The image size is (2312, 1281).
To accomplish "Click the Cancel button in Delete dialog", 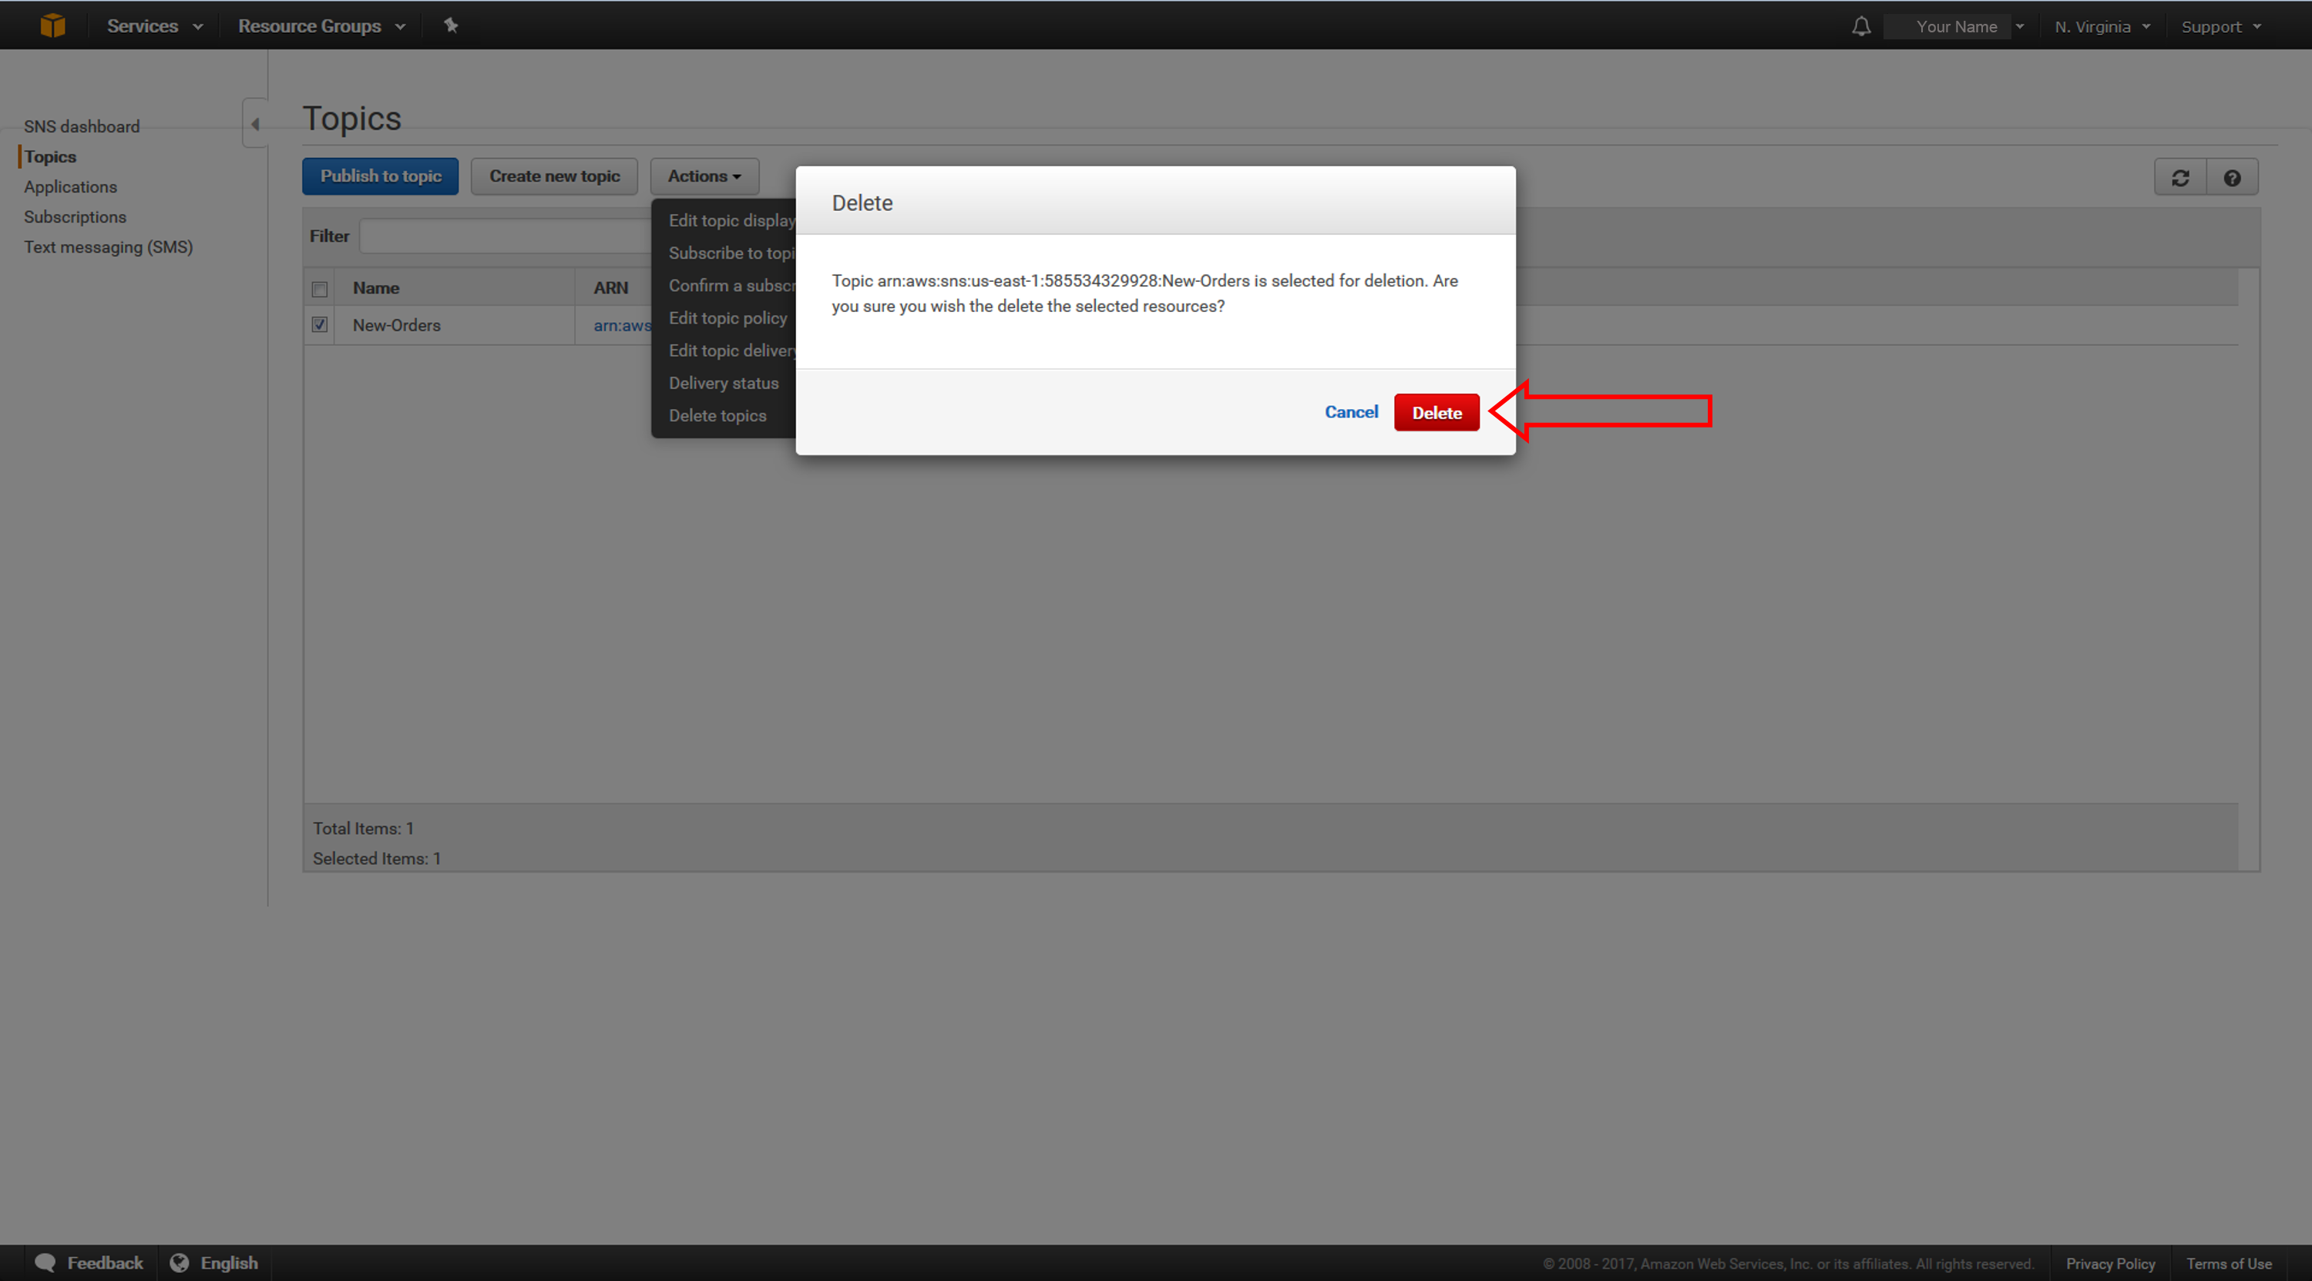I will point(1351,412).
